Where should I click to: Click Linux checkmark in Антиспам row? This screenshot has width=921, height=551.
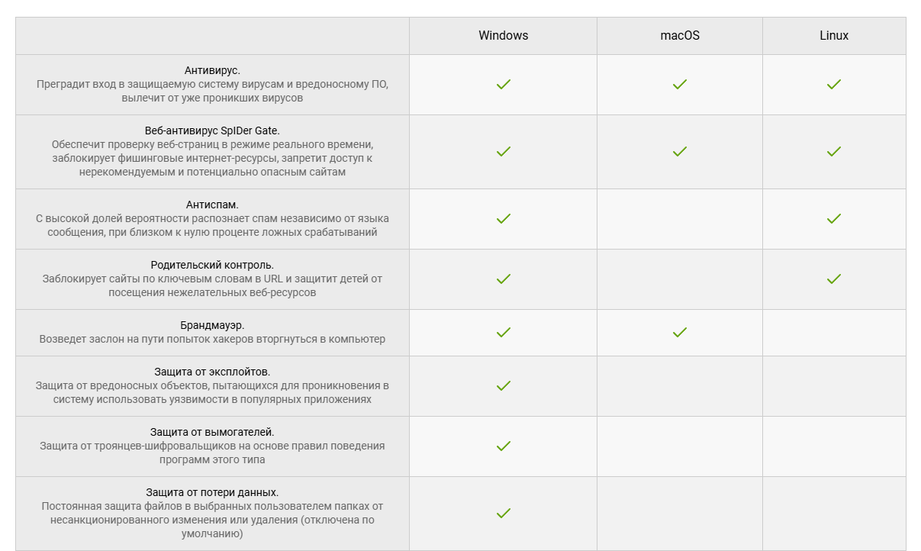pos(834,219)
